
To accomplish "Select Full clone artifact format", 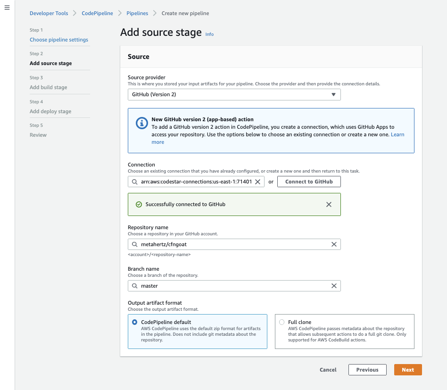I will pos(281,322).
